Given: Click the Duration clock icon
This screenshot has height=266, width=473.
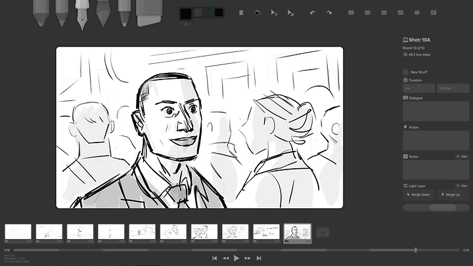Looking at the screenshot, I should (405, 80).
